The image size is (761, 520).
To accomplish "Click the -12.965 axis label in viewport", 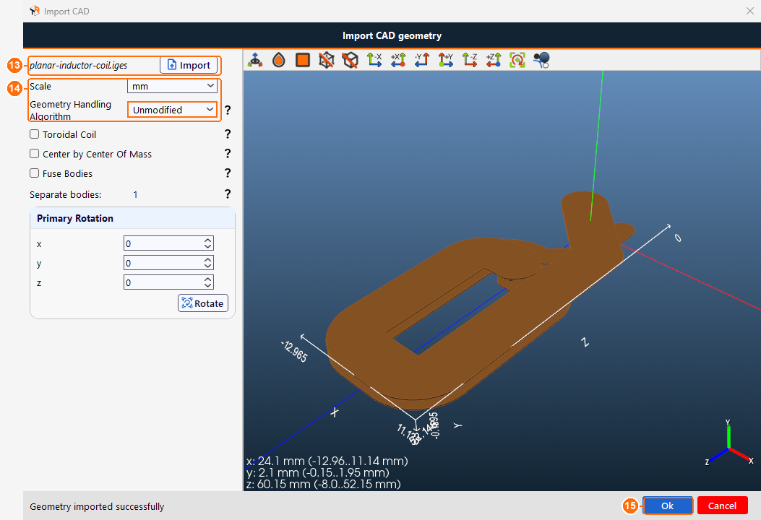I will [294, 351].
